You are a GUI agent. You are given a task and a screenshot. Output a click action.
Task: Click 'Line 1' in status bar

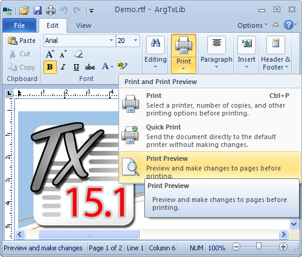tap(135, 248)
